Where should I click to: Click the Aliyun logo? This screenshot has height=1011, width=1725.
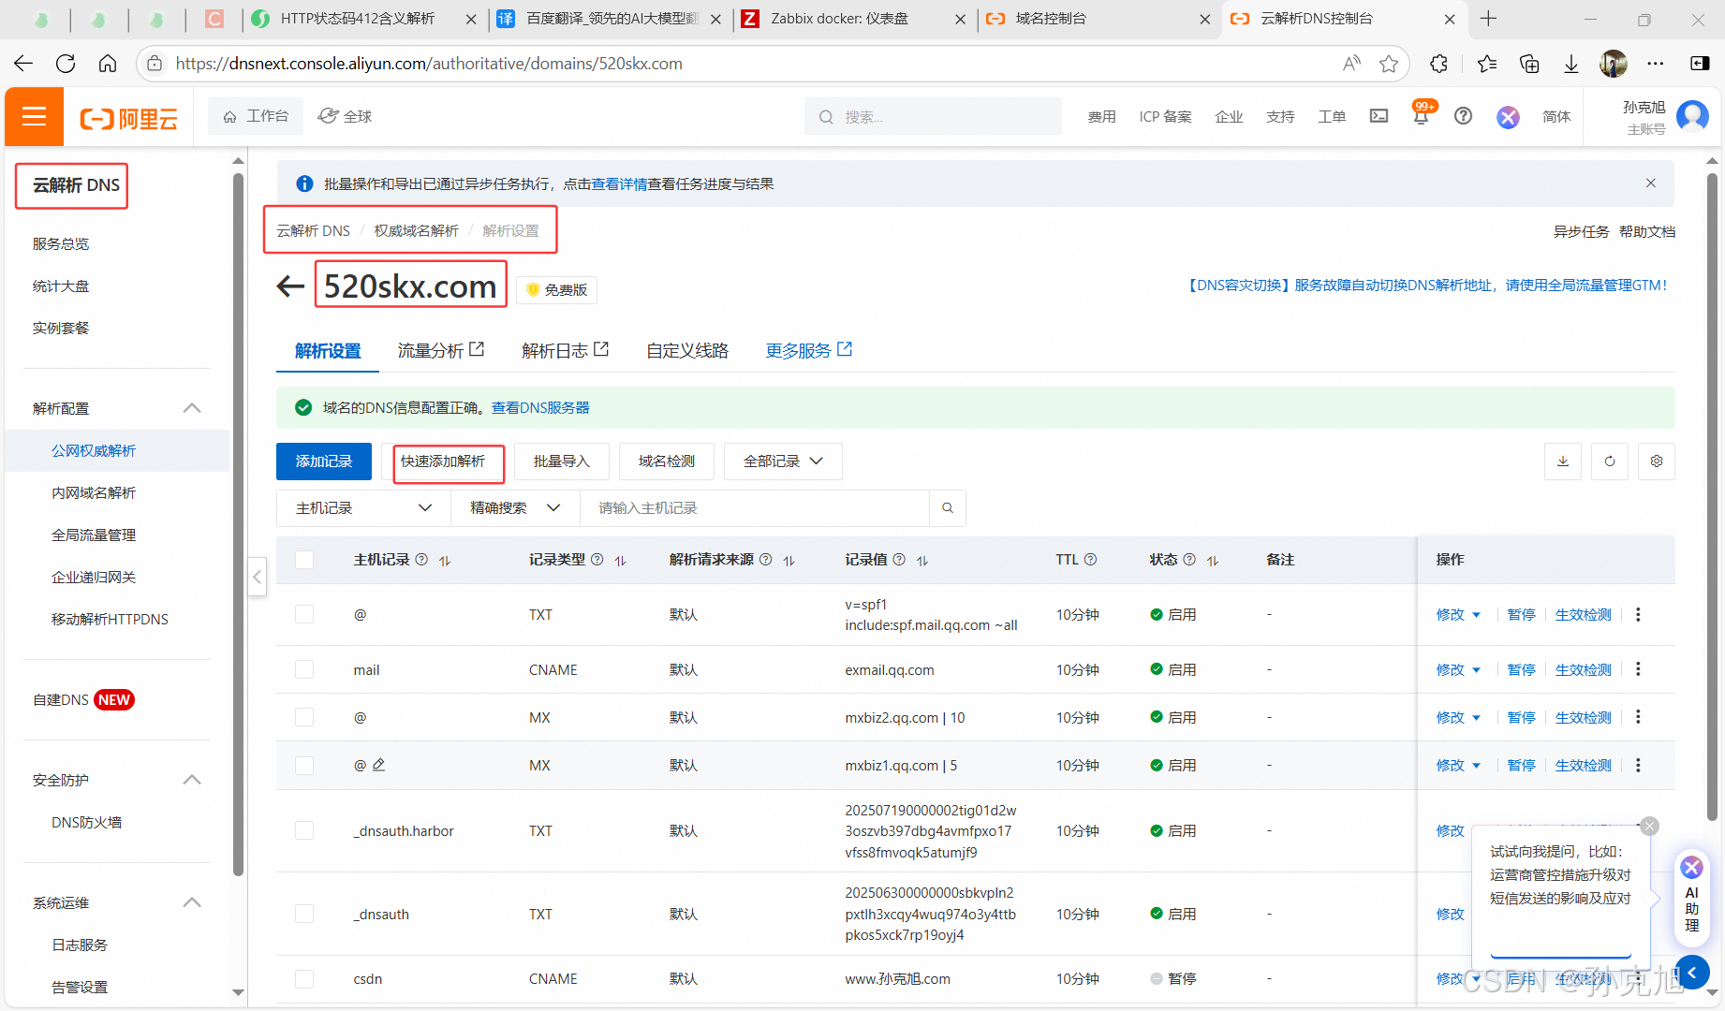tap(129, 118)
